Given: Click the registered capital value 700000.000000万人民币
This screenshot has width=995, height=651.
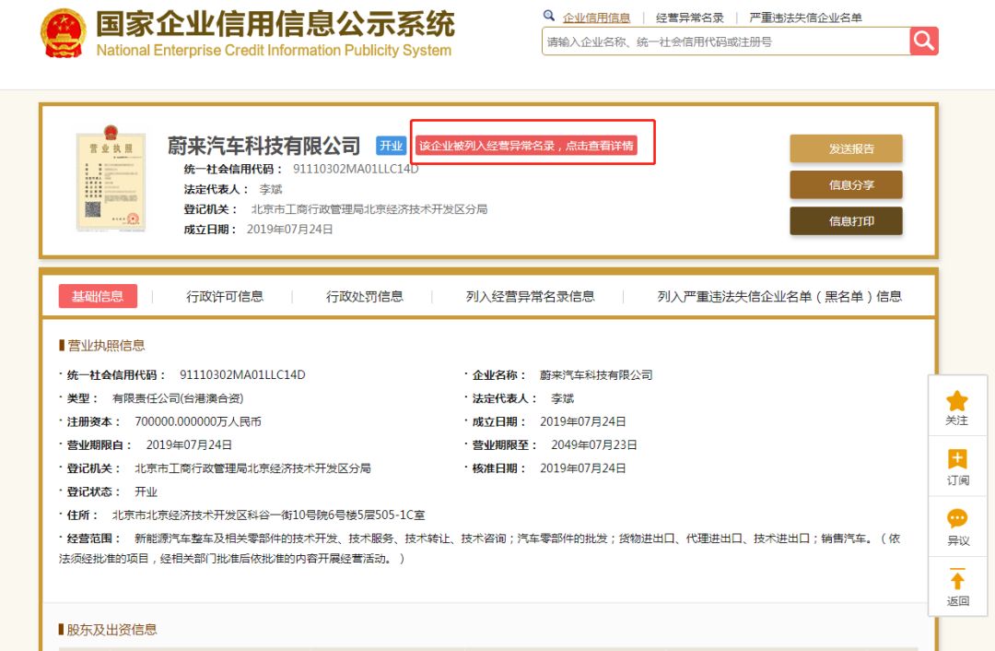Looking at the screenshot, I should point(198,421).
